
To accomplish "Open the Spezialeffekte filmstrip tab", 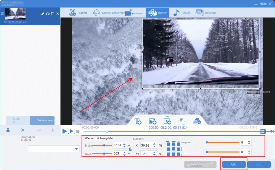I will pos(134,13).
